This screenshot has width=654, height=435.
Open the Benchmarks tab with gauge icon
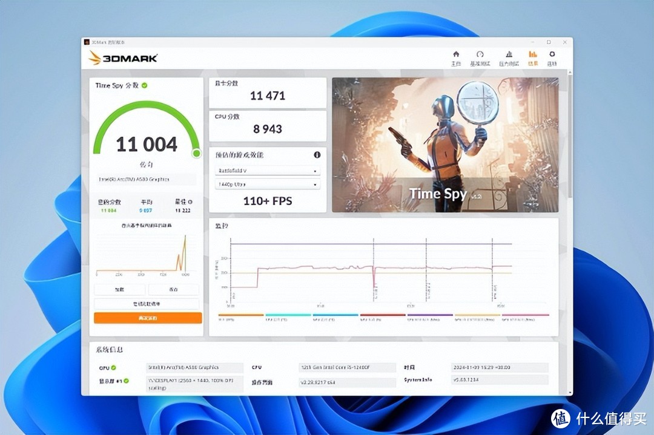pos(480,58)
